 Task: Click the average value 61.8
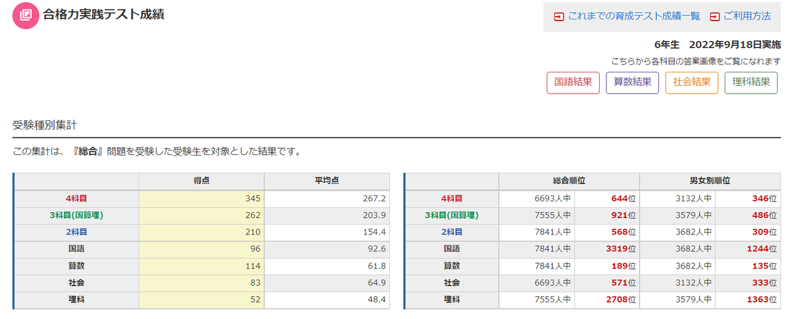pos(377,266)
